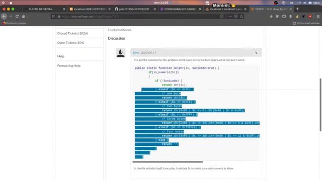
Task: Close the TCPDF tab
Action: coord(291,9)
